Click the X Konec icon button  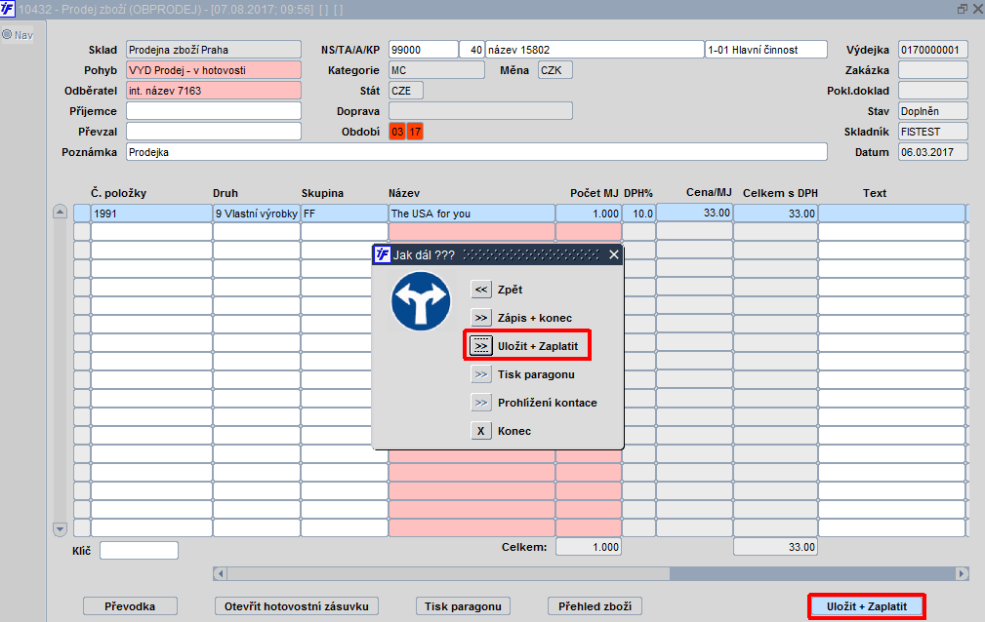pos(480,431)
